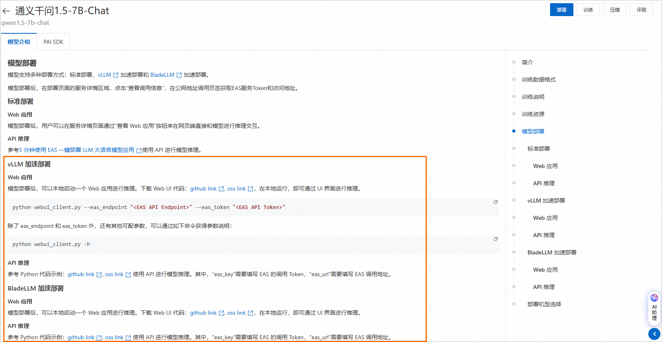Copy the webui_client.py --eas_endpoint code block
The image size is (662, 342).
click(x=496, y=202)
